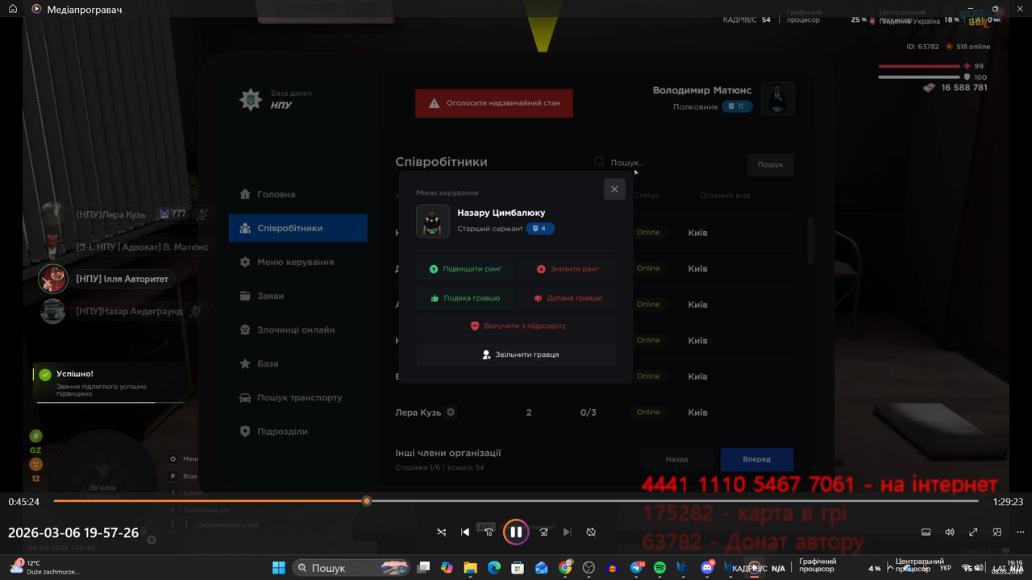1032x580 pixels.
Task: Click the muted mic icon beside (НПУ)Лера Кузь
Action: pyautogui.click(x=202, y=214)
